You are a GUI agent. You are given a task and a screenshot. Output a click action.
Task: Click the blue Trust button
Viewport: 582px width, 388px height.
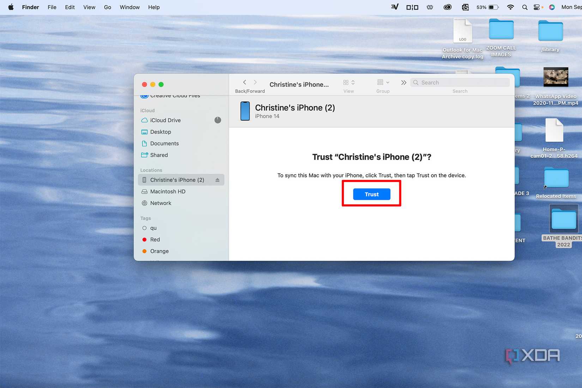[371, 194]
